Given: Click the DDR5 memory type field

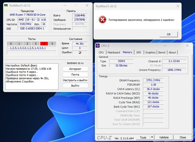Looking at the screenshot, I should click(x=121, y=61).
